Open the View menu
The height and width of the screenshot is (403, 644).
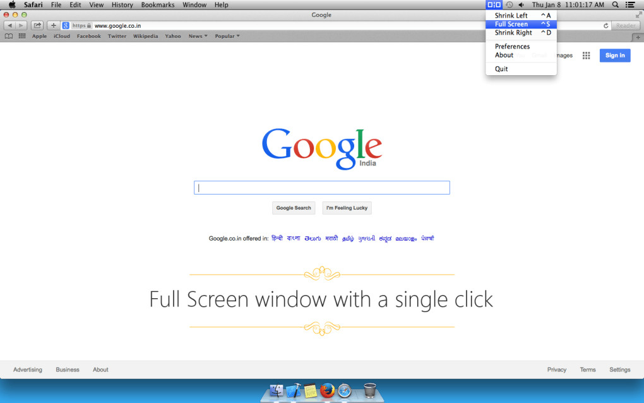coord(97,4)
